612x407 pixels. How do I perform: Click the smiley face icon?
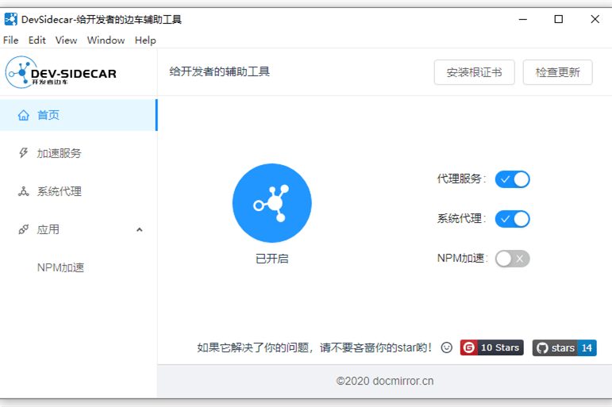(447, 347)
